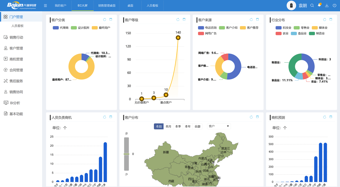
Task: Refresh the 商机预测 chart panel
Action: tap(324, 117)
